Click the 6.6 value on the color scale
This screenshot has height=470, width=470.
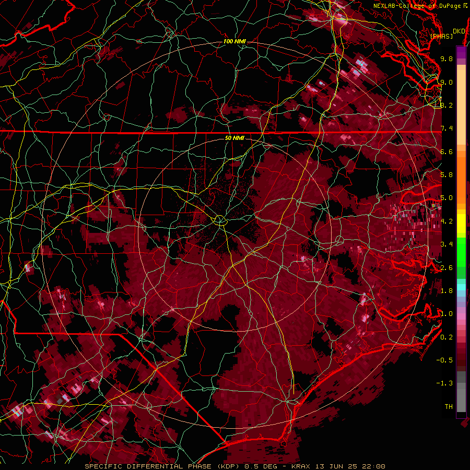coord(446,151)
